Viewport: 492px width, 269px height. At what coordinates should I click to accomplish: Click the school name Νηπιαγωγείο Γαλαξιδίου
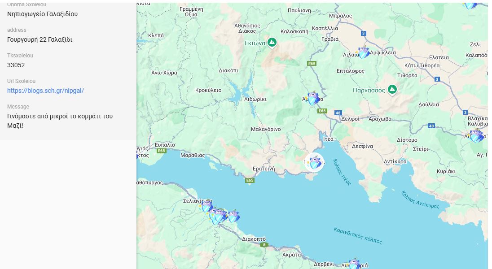point(43,14)
